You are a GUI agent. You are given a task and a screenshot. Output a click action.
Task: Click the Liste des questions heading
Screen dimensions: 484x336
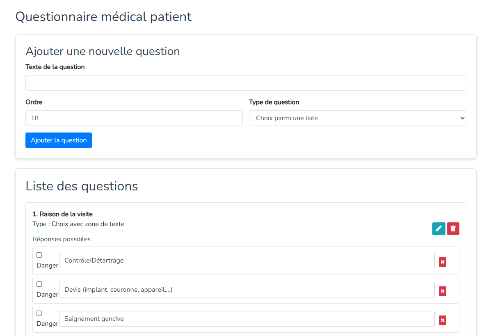(82, 186)
